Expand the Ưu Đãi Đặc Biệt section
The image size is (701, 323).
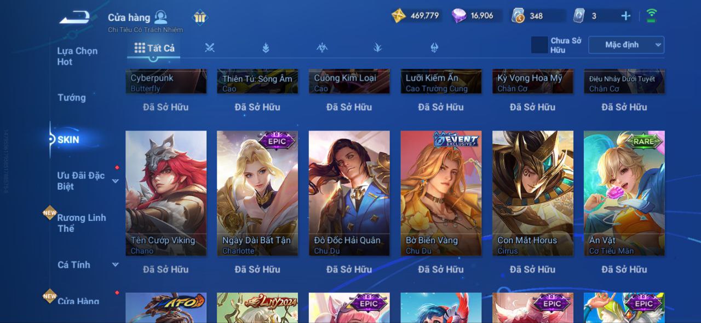click(116, 181)
